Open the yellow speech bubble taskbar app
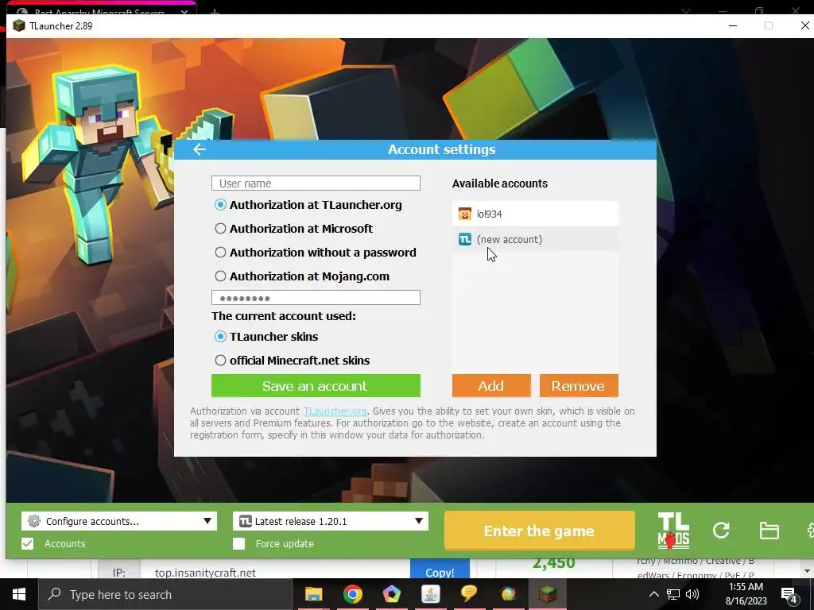The width and height of the screenshot is (814, 610). [469, 594]
